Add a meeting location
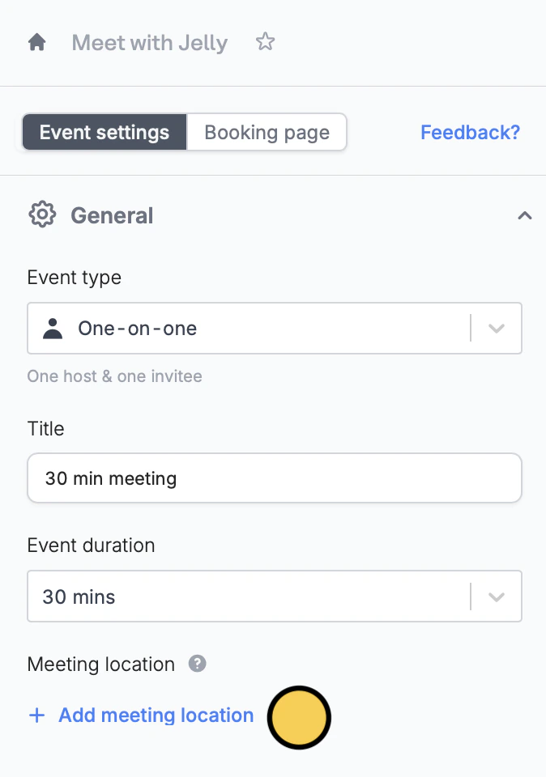Screen dimensions: 546x777 tap(156, 715)
